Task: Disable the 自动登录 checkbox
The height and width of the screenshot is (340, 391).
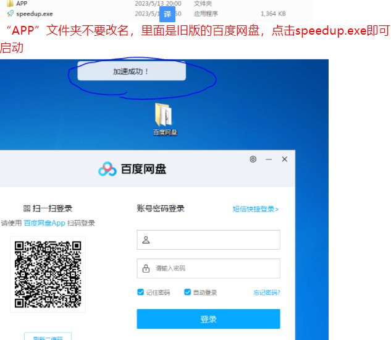Action: pyautogui.click(x=188, y=292)
